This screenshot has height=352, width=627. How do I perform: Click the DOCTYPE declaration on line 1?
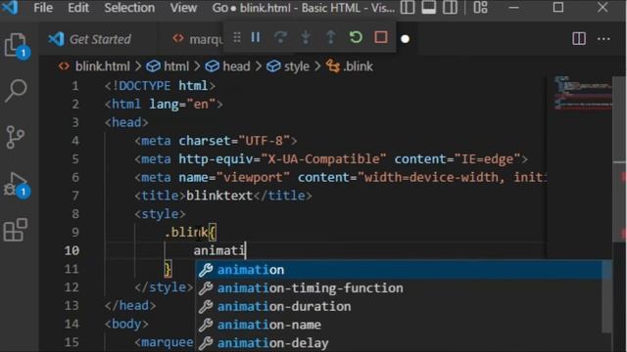pos(160,86)
